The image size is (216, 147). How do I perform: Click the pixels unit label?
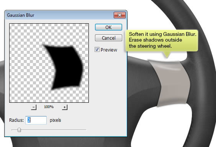56,120
